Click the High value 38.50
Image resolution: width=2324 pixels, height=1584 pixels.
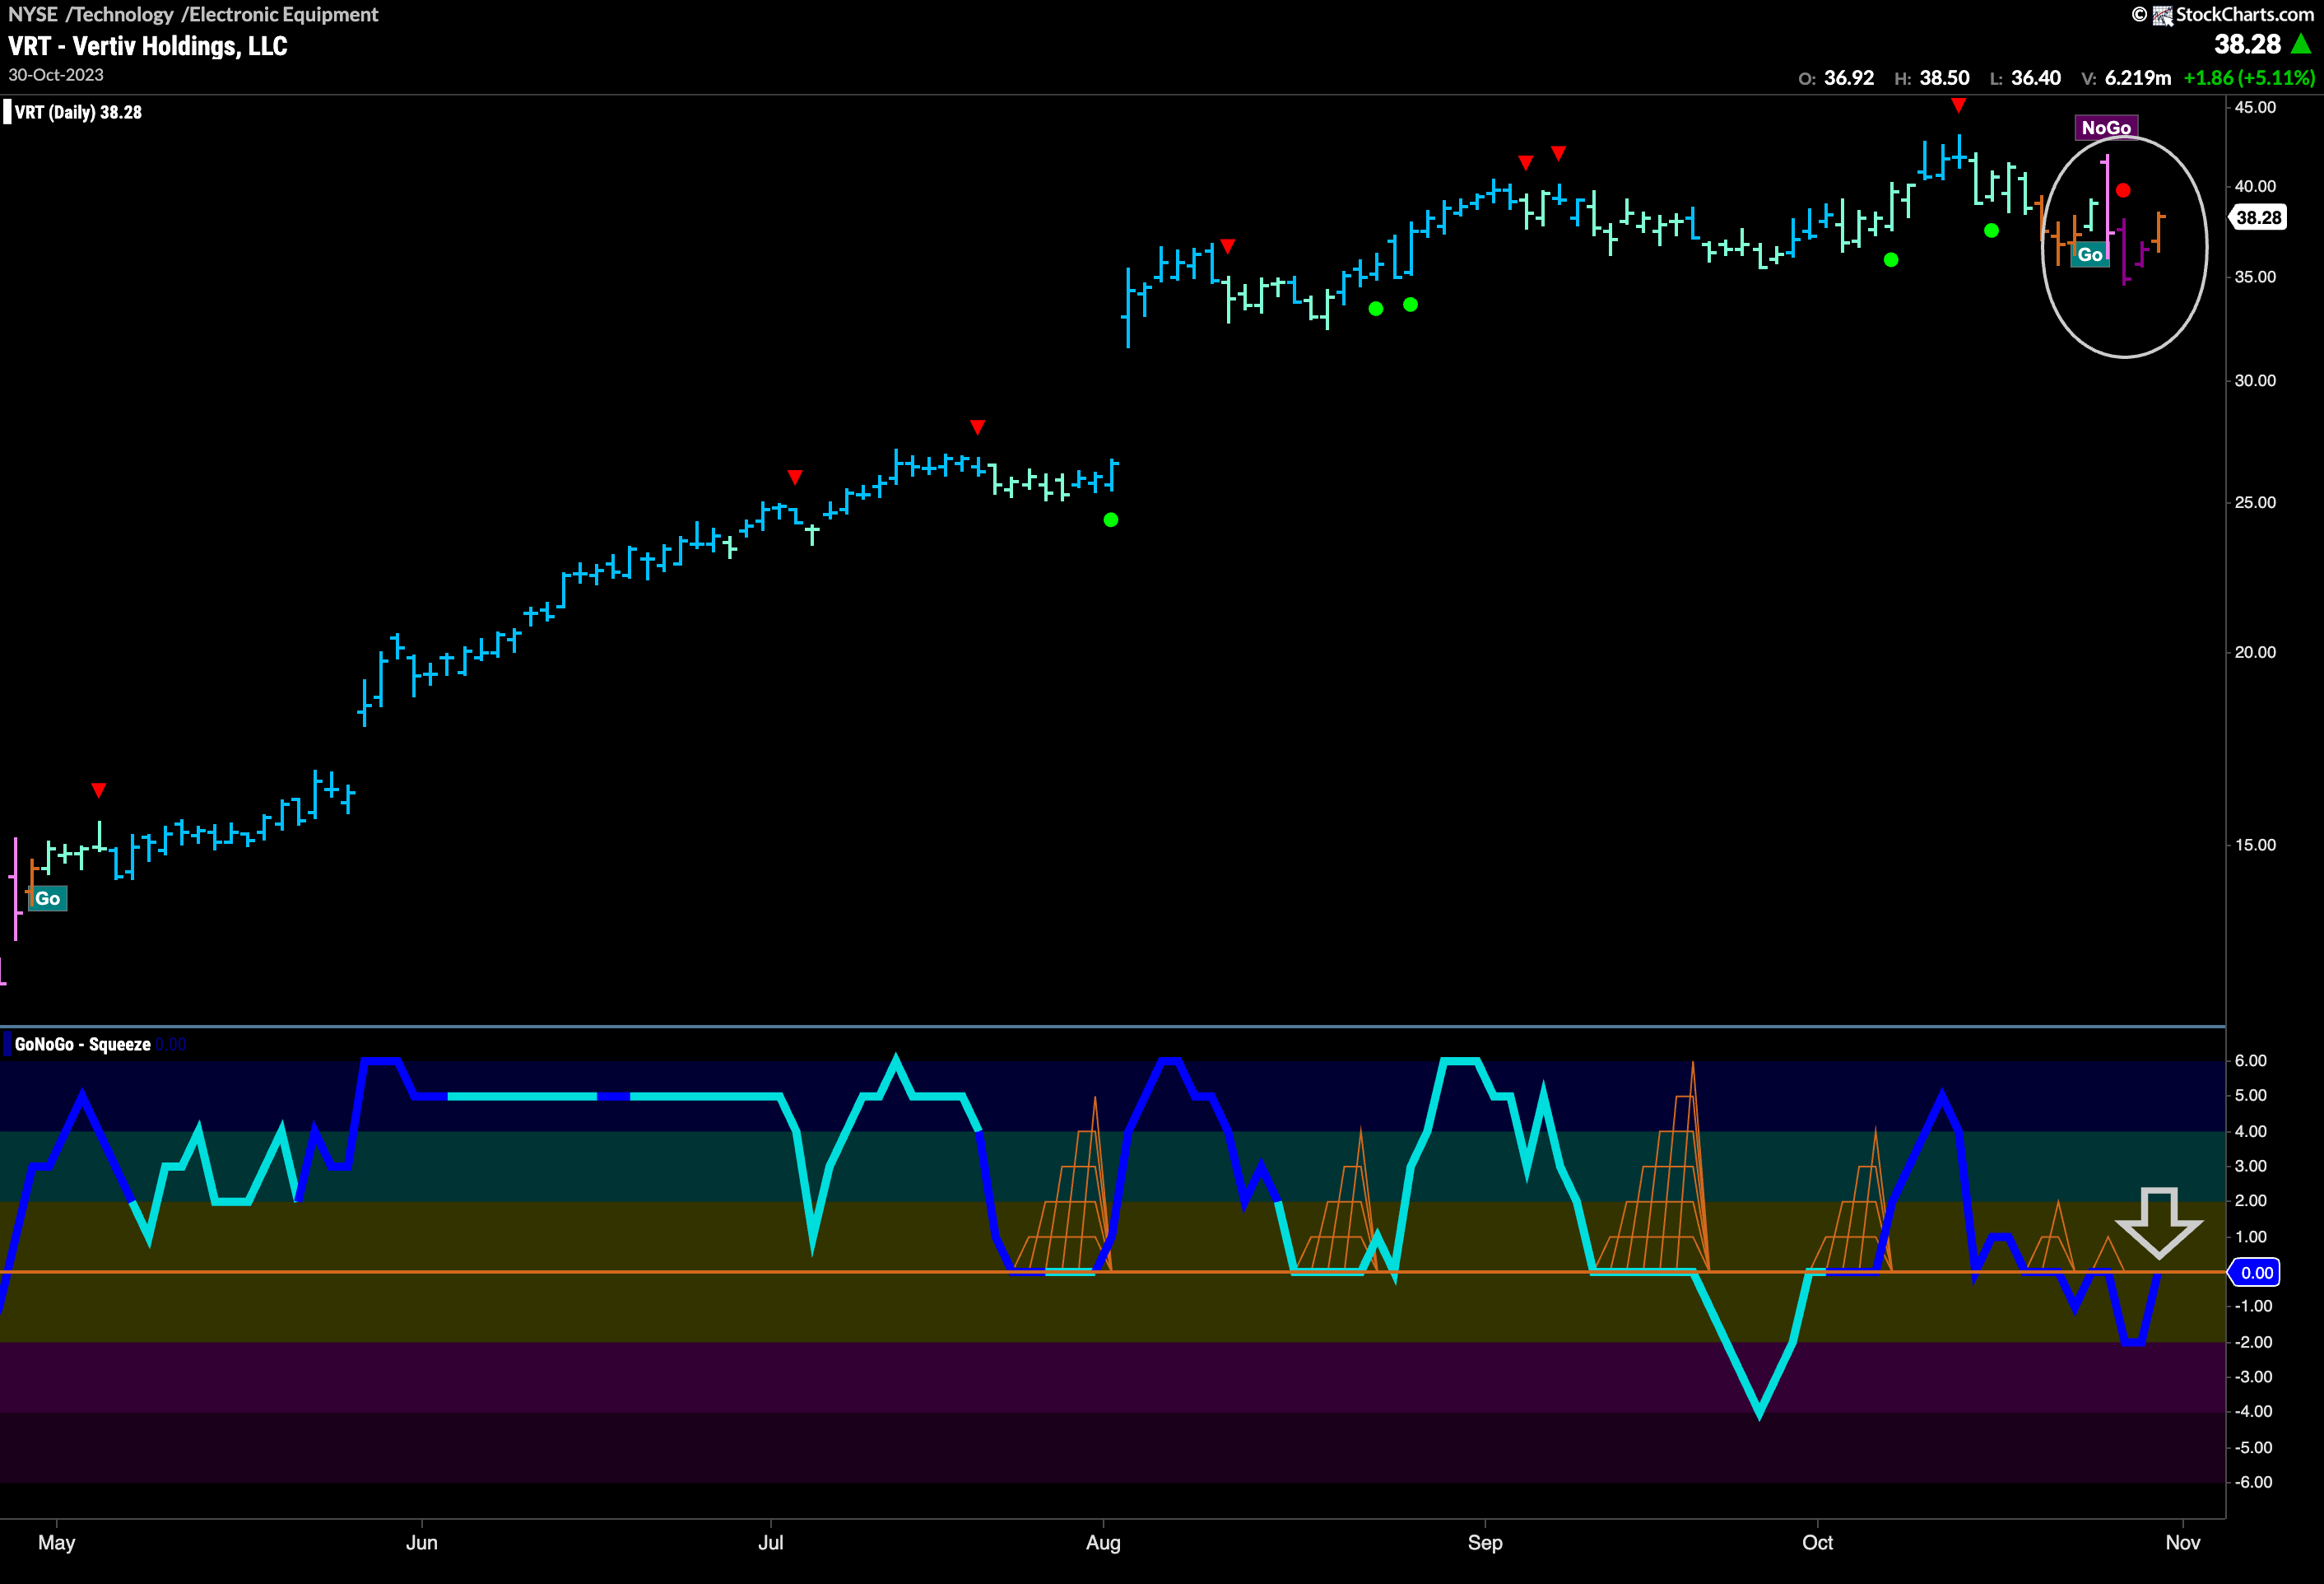(1944, 78)
